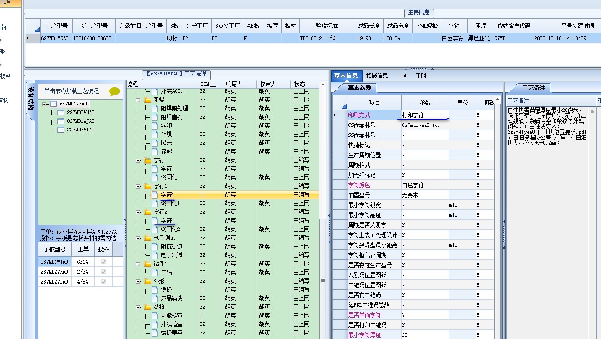Toggle 投料 checkbox for 2S7MD2VHA0
The image size is (601, 339).
(104, 272)
